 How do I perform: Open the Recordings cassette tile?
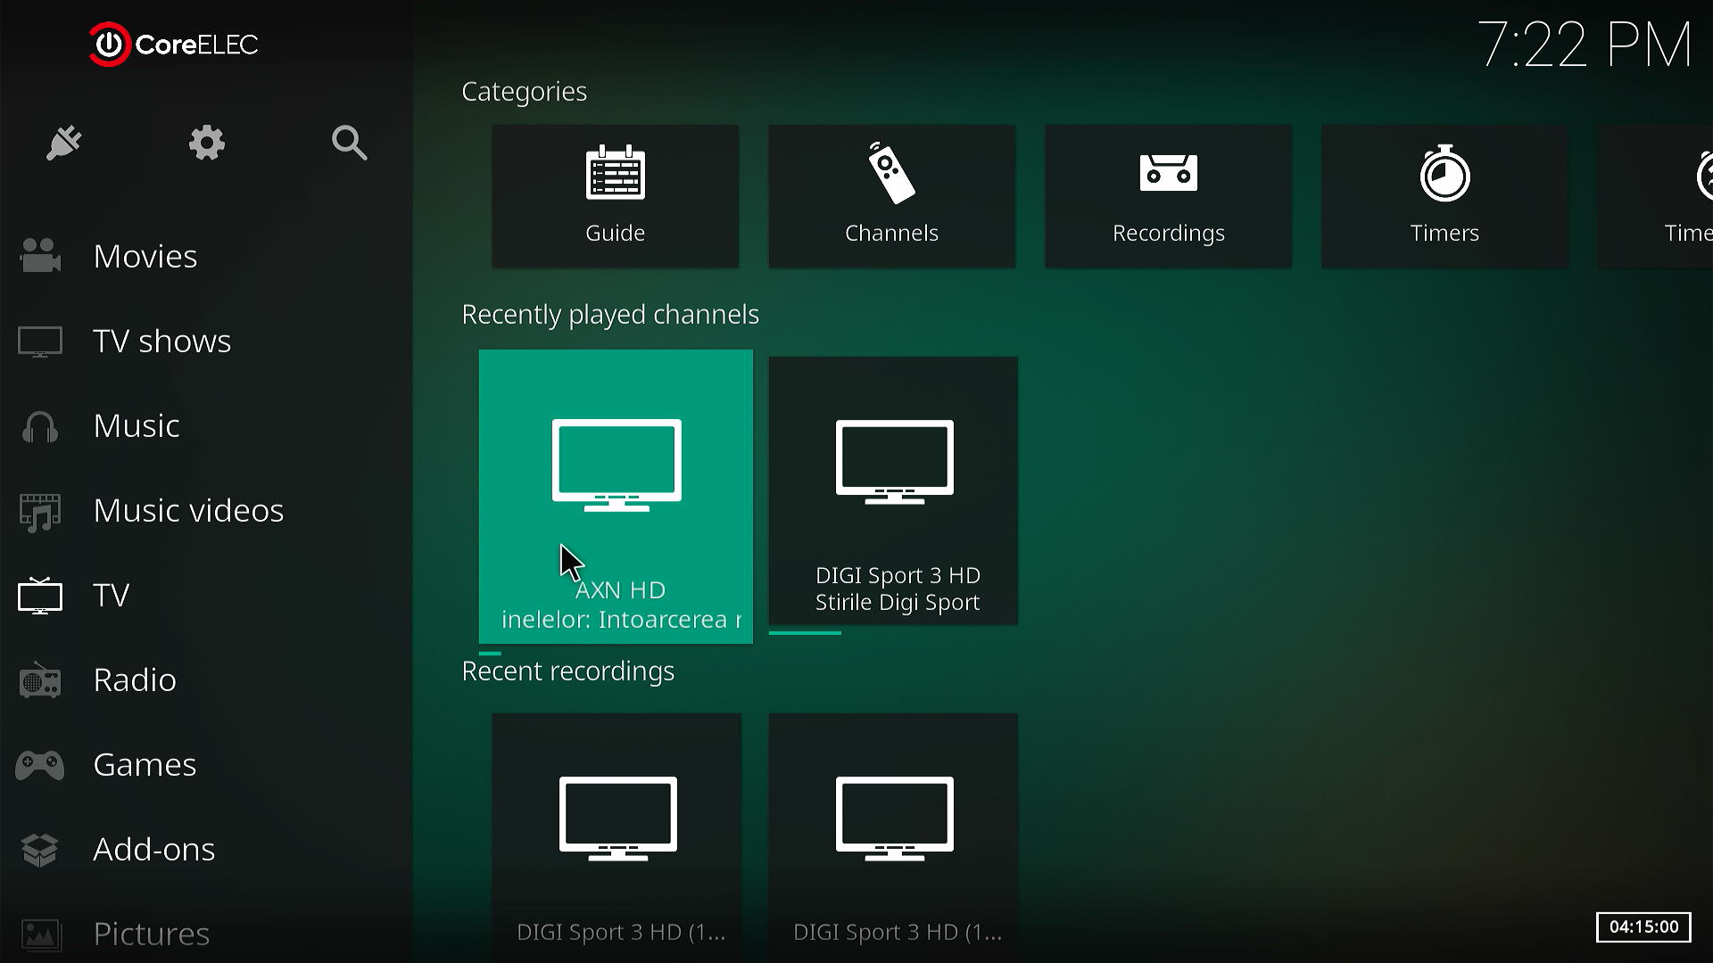[x=1168, y=196]
